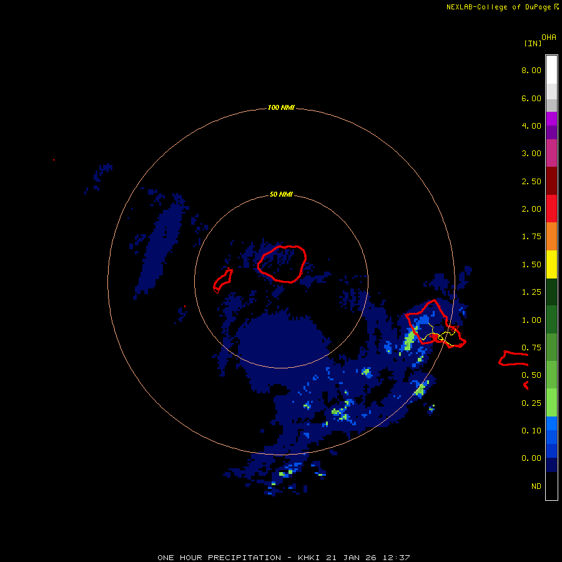Select the bright red swatch near 2.00
This screenshot has width=562, height=562.
[x=551, y=209]
